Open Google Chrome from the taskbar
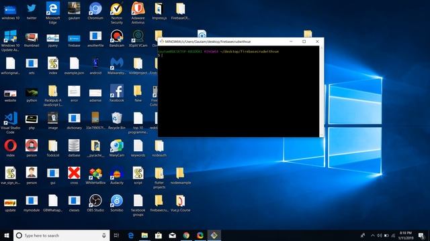The height and width of the screenshot is (241, 430). pyautogui.click(x=186, y=235)
